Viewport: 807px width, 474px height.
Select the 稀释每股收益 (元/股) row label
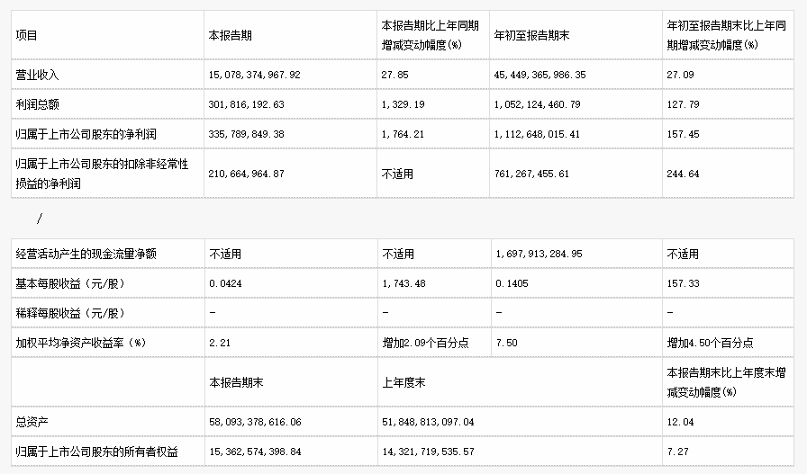coord(68,313)
